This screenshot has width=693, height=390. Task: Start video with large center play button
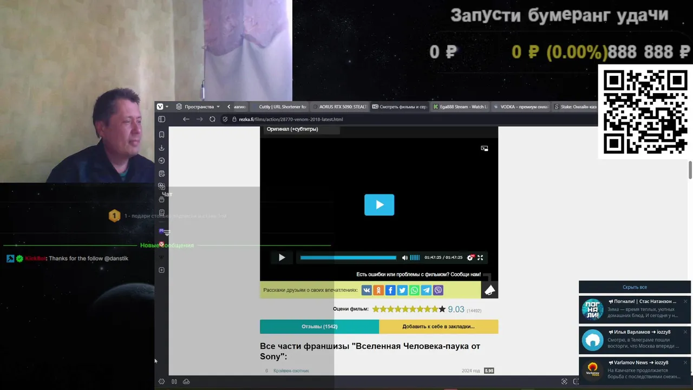[x=379, y=205]
